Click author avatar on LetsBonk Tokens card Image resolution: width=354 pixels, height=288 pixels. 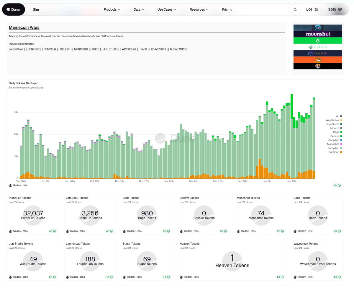[x=67, y=231]
